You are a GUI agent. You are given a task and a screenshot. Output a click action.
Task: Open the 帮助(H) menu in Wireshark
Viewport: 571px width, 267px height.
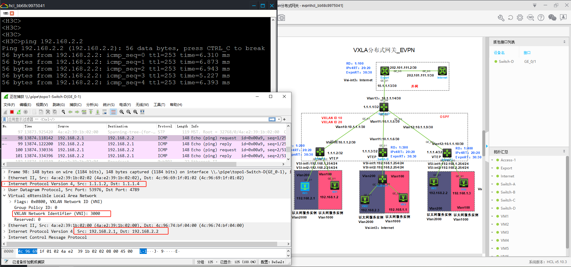click(176, 105)
